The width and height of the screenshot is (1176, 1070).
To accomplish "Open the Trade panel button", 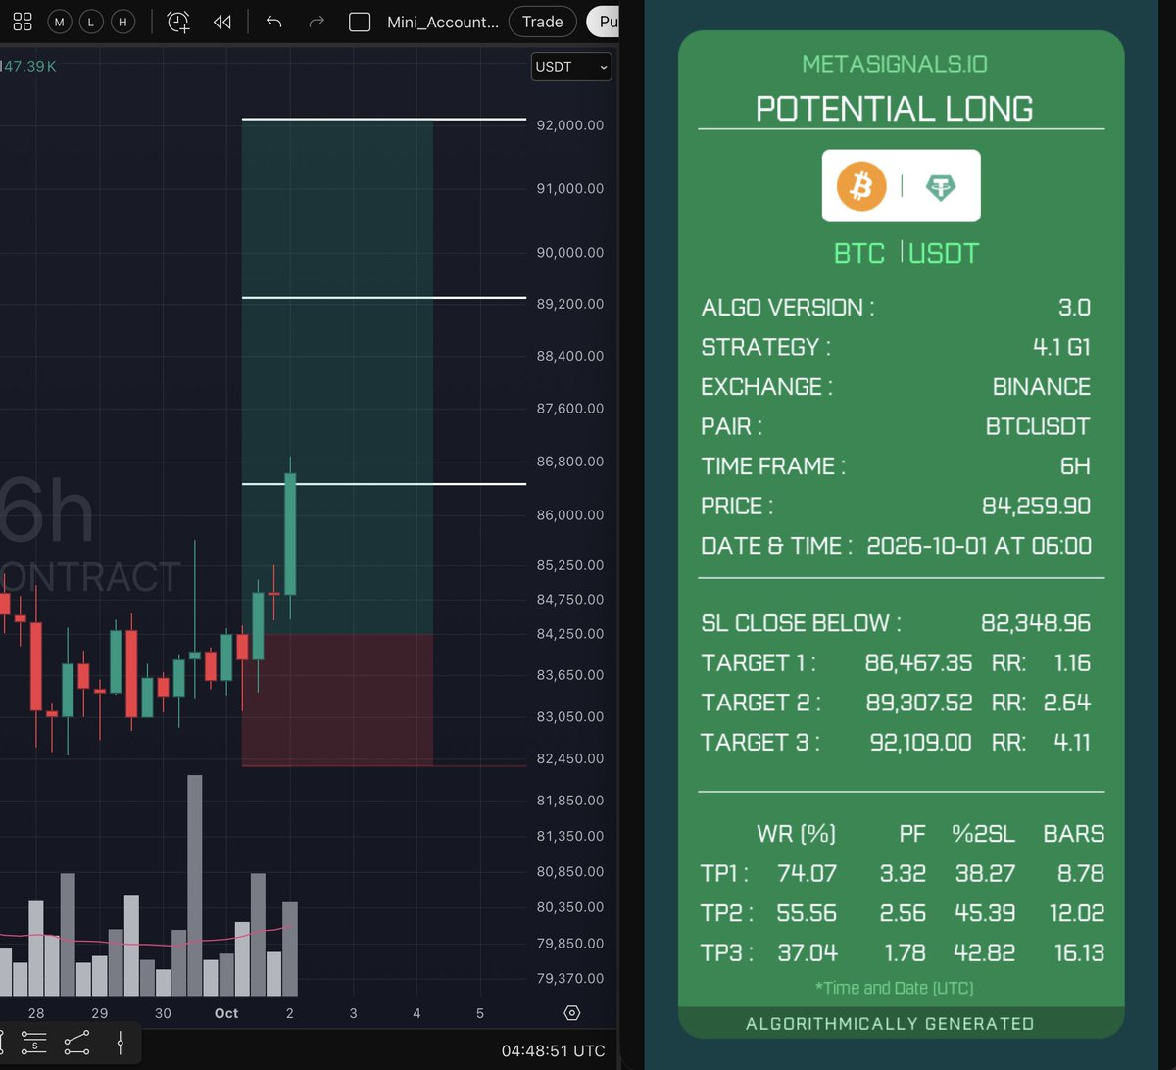I will pyautogui.click(x=542, y=22).
